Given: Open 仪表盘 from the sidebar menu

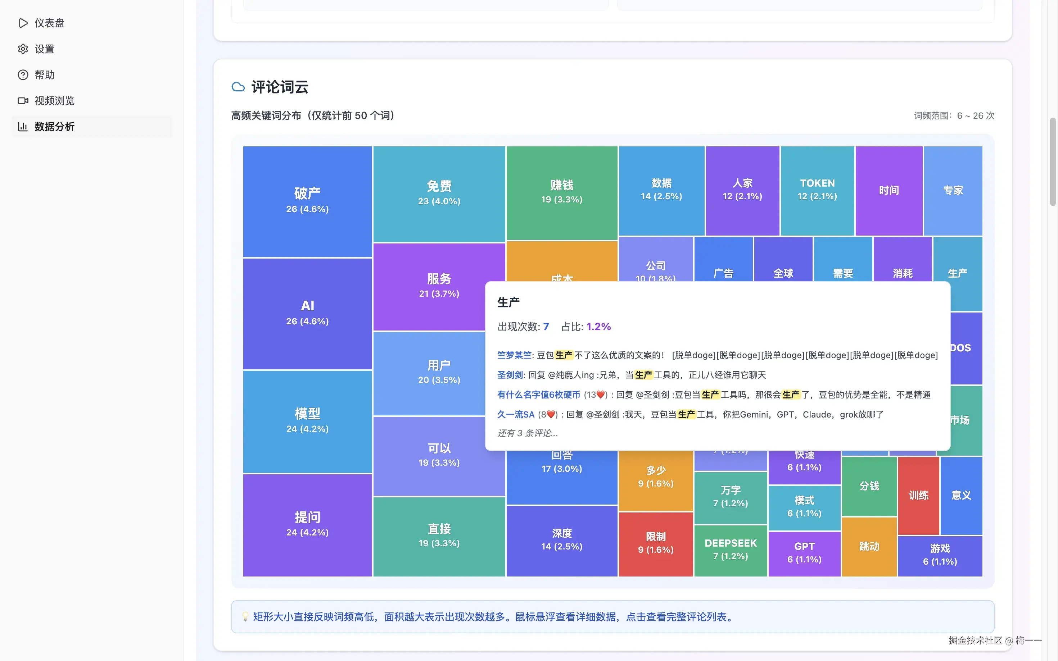Looking at the screenshot, I should point(49,23).
